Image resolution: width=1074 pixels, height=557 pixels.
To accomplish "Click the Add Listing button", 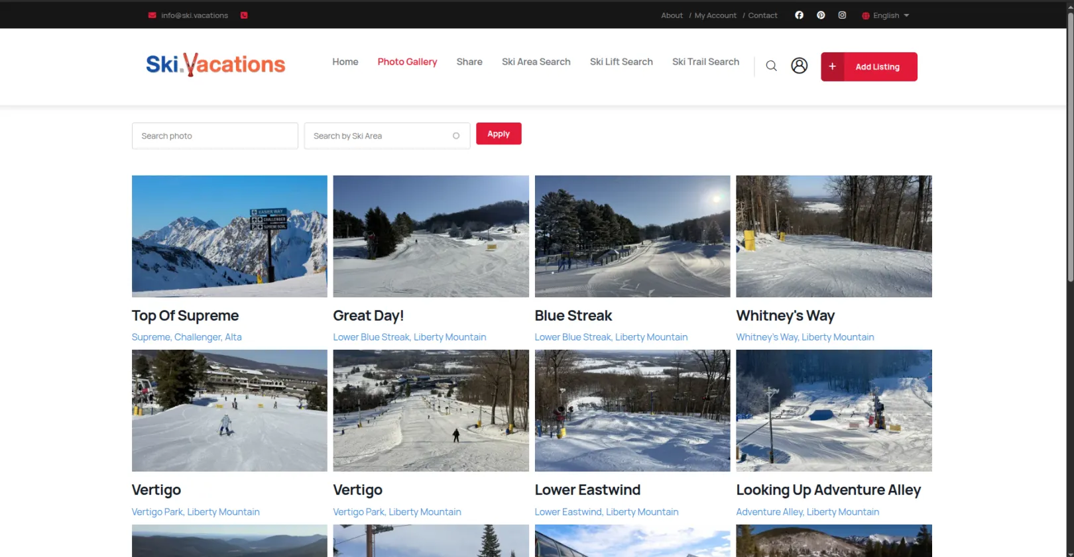I will click(869, 67).
